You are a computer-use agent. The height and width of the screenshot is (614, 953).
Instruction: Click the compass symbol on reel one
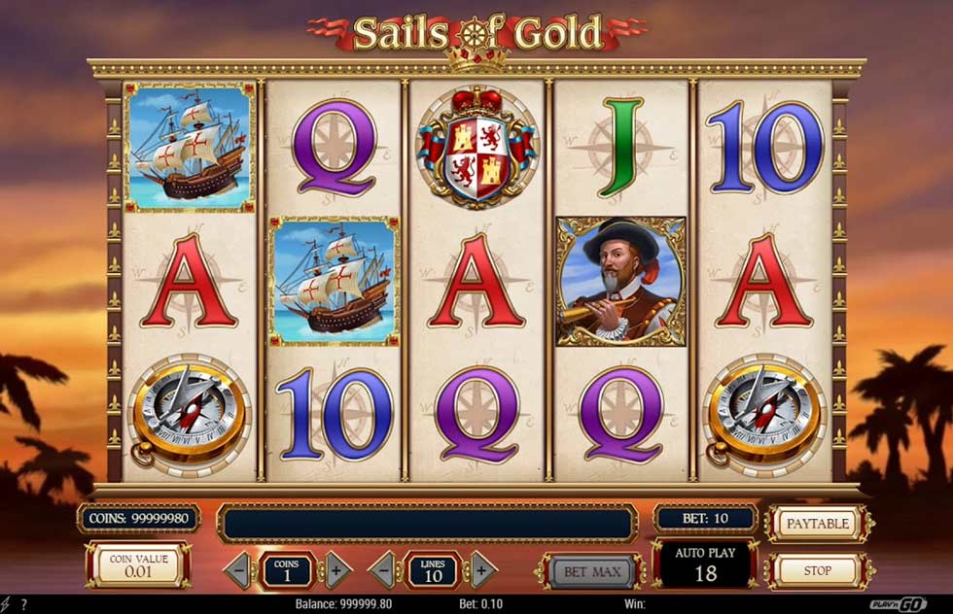point(189,415)
